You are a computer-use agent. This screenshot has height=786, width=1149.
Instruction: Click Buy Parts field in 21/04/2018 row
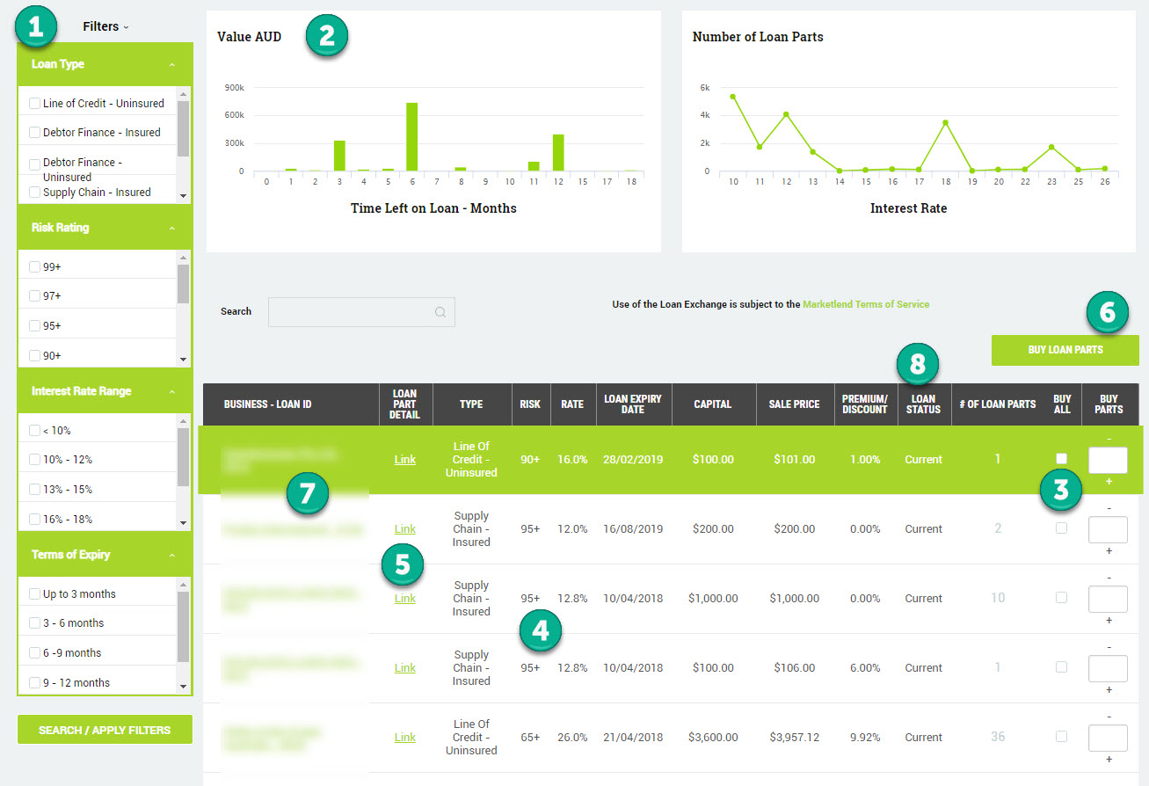(x=1108, y=738)
